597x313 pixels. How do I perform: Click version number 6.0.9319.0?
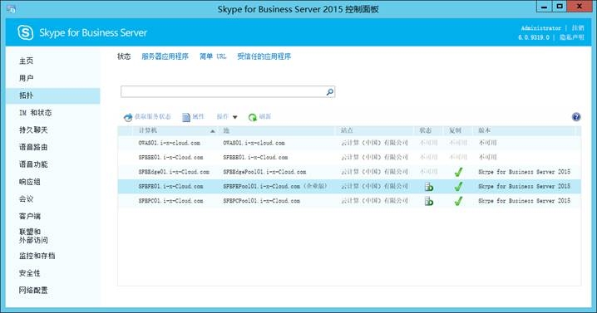coord(534,37)
